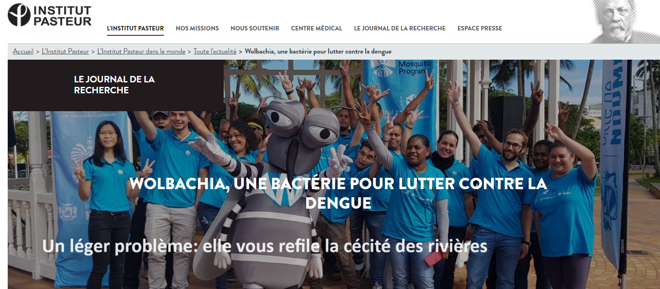
Task: Open the L'Institut Pasteur menu
Action: click(x=135, y=28)
